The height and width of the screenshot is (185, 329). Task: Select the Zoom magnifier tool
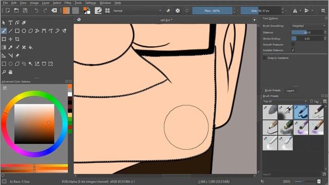pos(4,72)
